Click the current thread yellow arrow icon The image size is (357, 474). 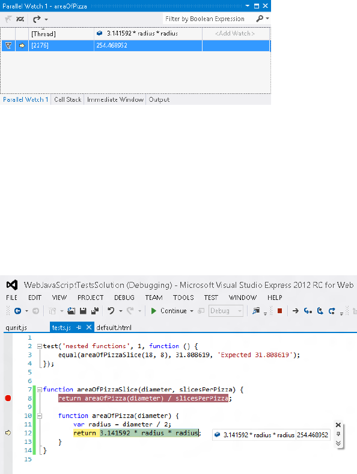point(22,45)
